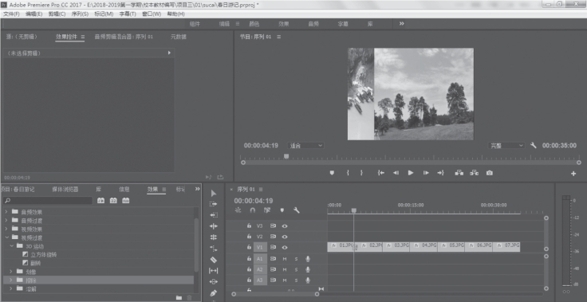
Task: Select the Selection arrow tool
Action: 214,193
